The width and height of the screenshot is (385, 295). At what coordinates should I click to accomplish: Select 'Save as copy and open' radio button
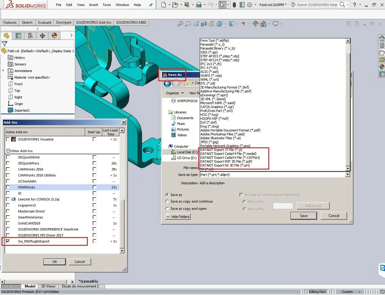point(167,209)
